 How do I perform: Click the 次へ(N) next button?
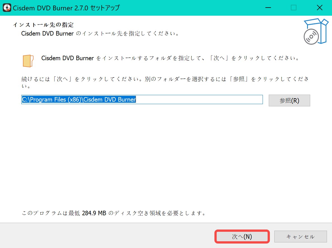pos(242,237)
